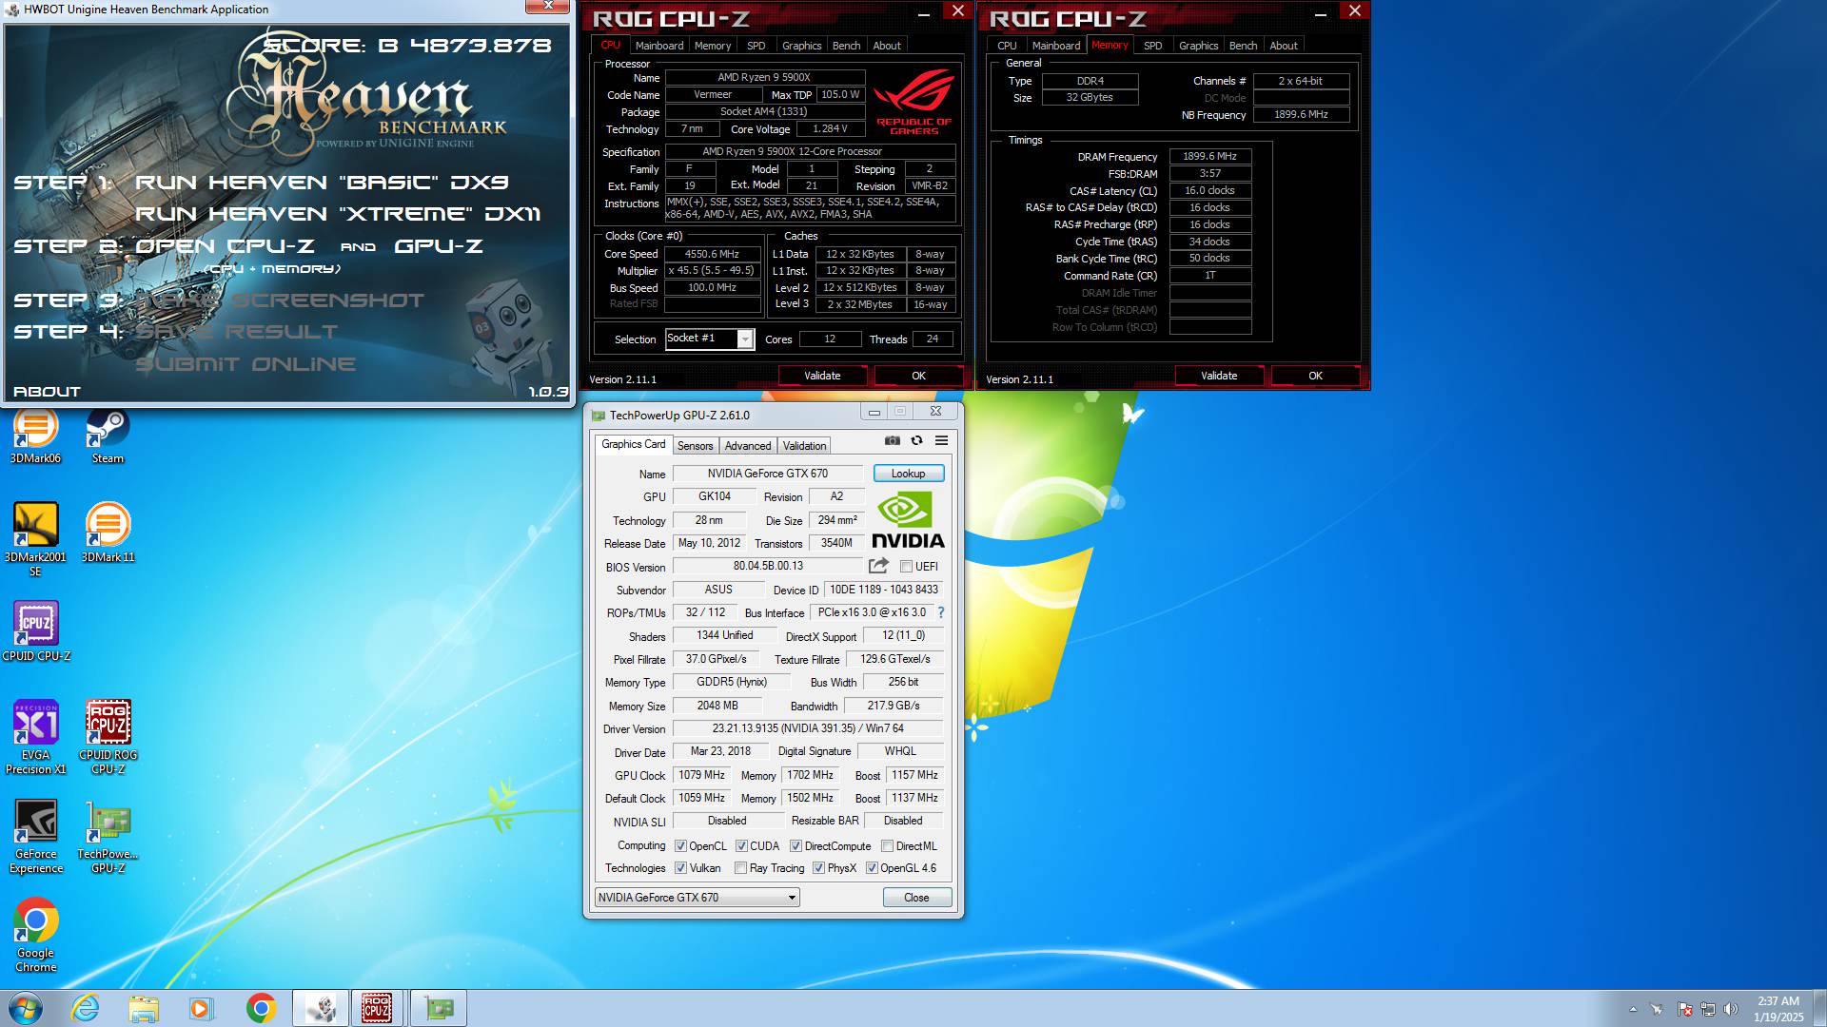Image resolution: width=1827 pixels, height=1027 pixels.
Task: Open Windows Media Player from the taskbar
Action: 202,1008
